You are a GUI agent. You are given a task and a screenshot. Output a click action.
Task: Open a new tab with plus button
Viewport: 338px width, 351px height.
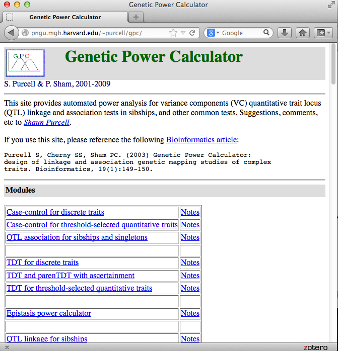tap(136, 17)
